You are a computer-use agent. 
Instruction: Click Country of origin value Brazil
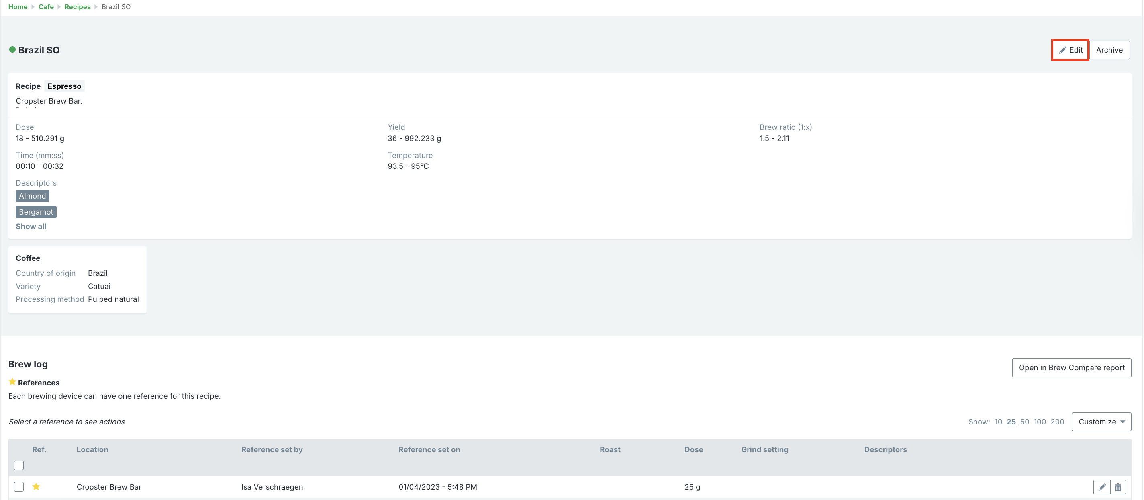pyautogui.click(x=98, y=273)
